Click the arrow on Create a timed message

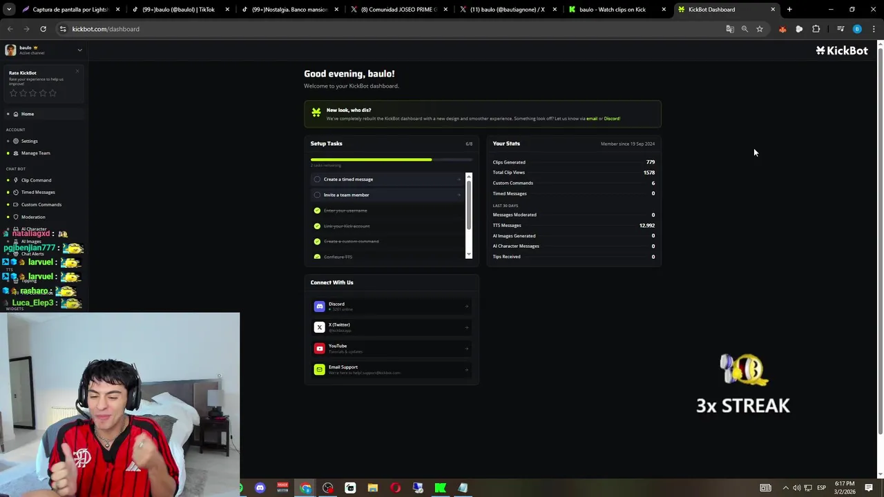click(459, 179)
